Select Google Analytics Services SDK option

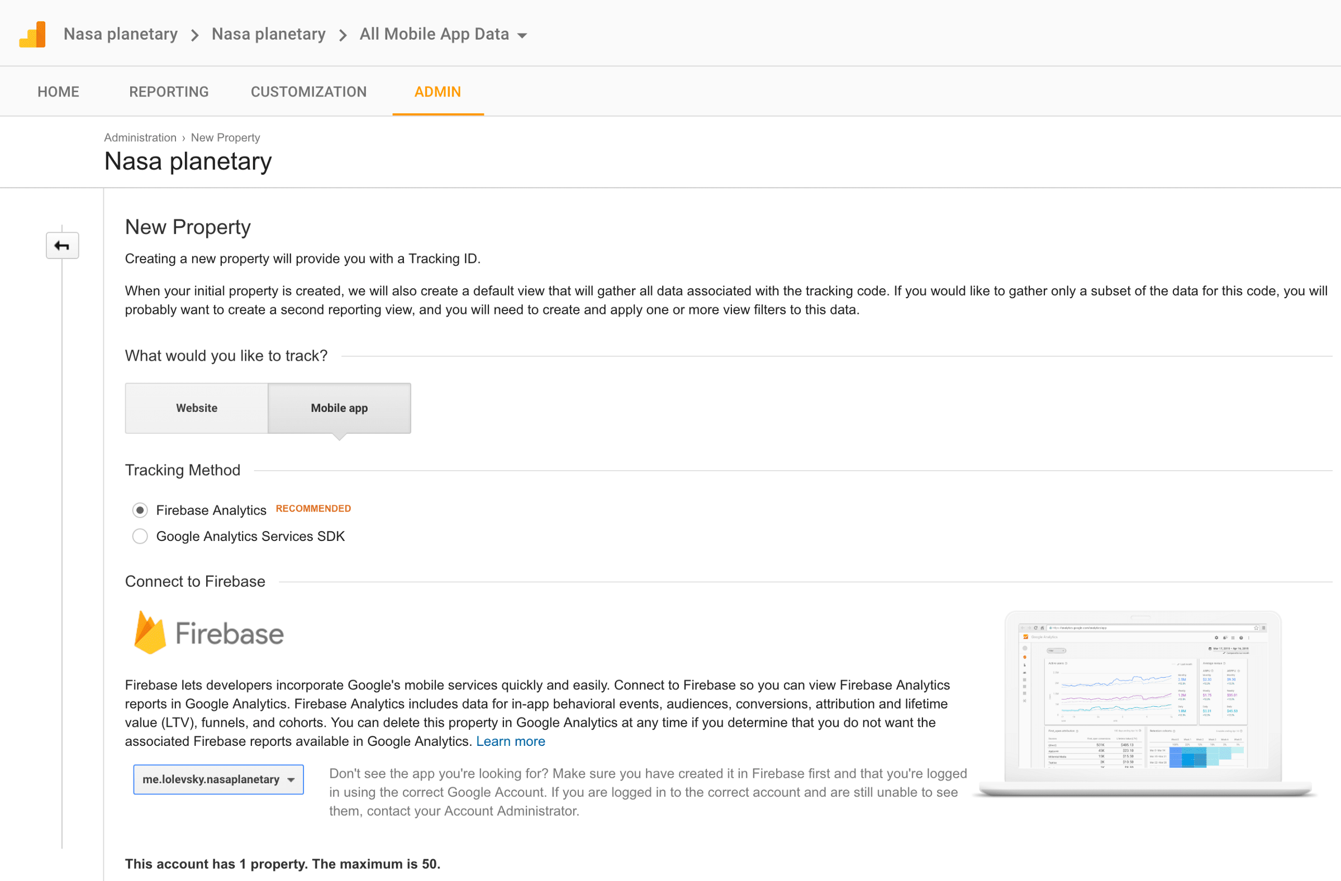[140, 537]
